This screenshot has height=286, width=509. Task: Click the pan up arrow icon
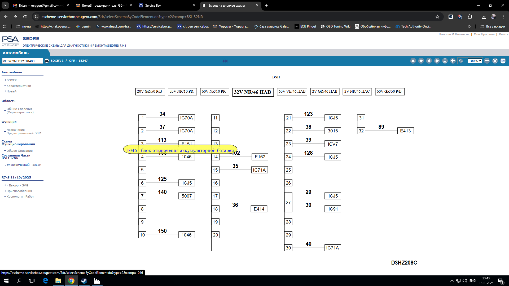pos(413,61)
